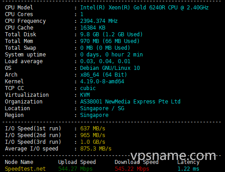Click the CPU Model value text
This screenshot has height=172, width=225.
tap(144, 8)
